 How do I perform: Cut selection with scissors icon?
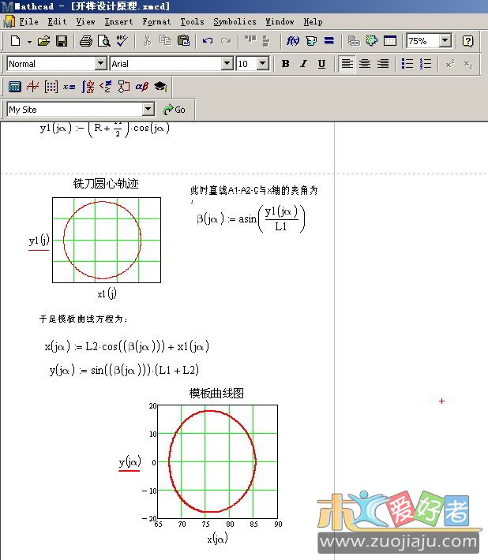(147, 41)
